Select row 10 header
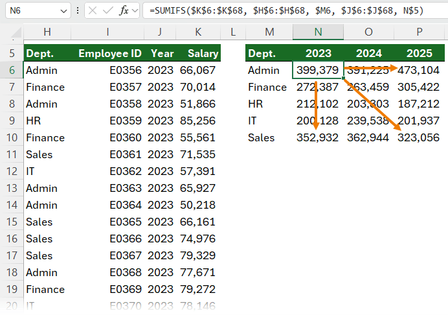The image size is (448, 315). (12, 137)
